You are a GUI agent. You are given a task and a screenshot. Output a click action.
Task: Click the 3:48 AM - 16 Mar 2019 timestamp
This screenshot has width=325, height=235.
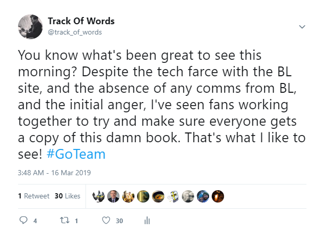point(54,173)
